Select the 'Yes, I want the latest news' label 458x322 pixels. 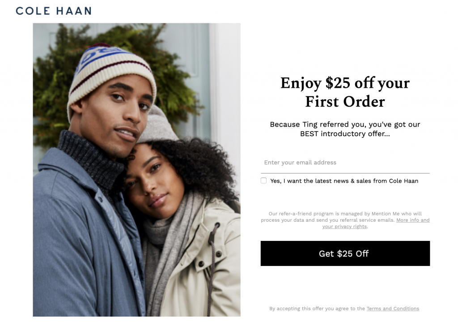(x=344, y=181)
